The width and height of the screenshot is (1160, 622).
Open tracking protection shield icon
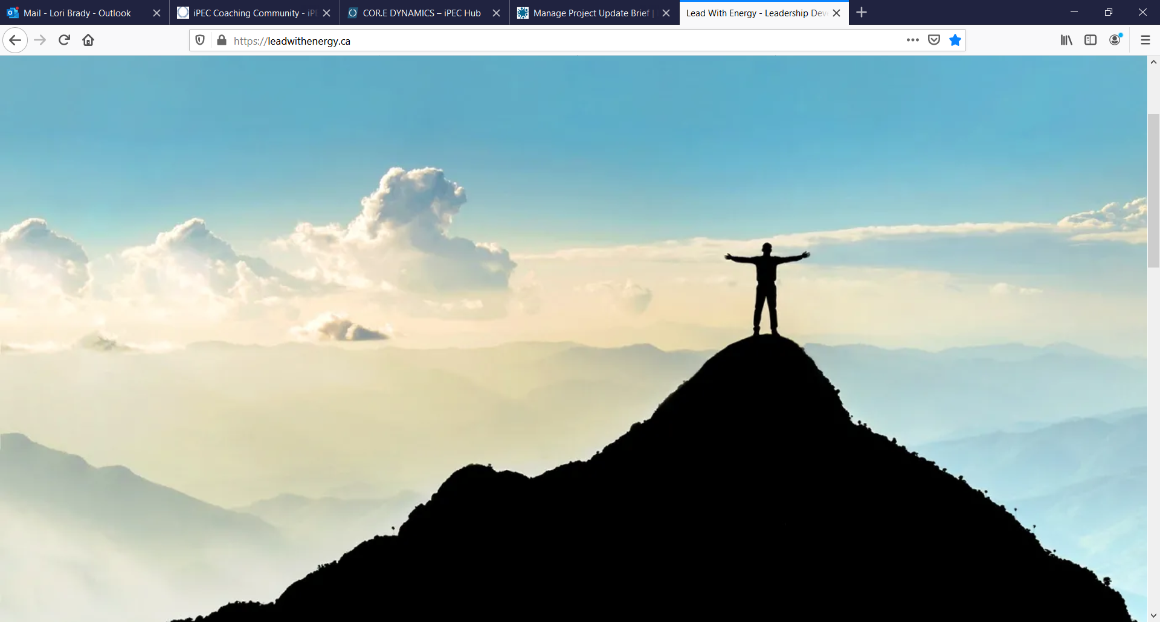(200, 40)
